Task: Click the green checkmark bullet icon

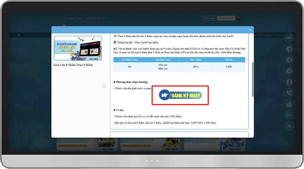Action: click(x=115, y=36)
